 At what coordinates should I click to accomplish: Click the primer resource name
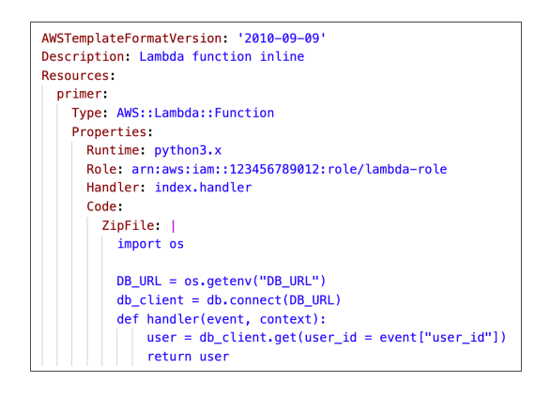[x=79, y=95]
